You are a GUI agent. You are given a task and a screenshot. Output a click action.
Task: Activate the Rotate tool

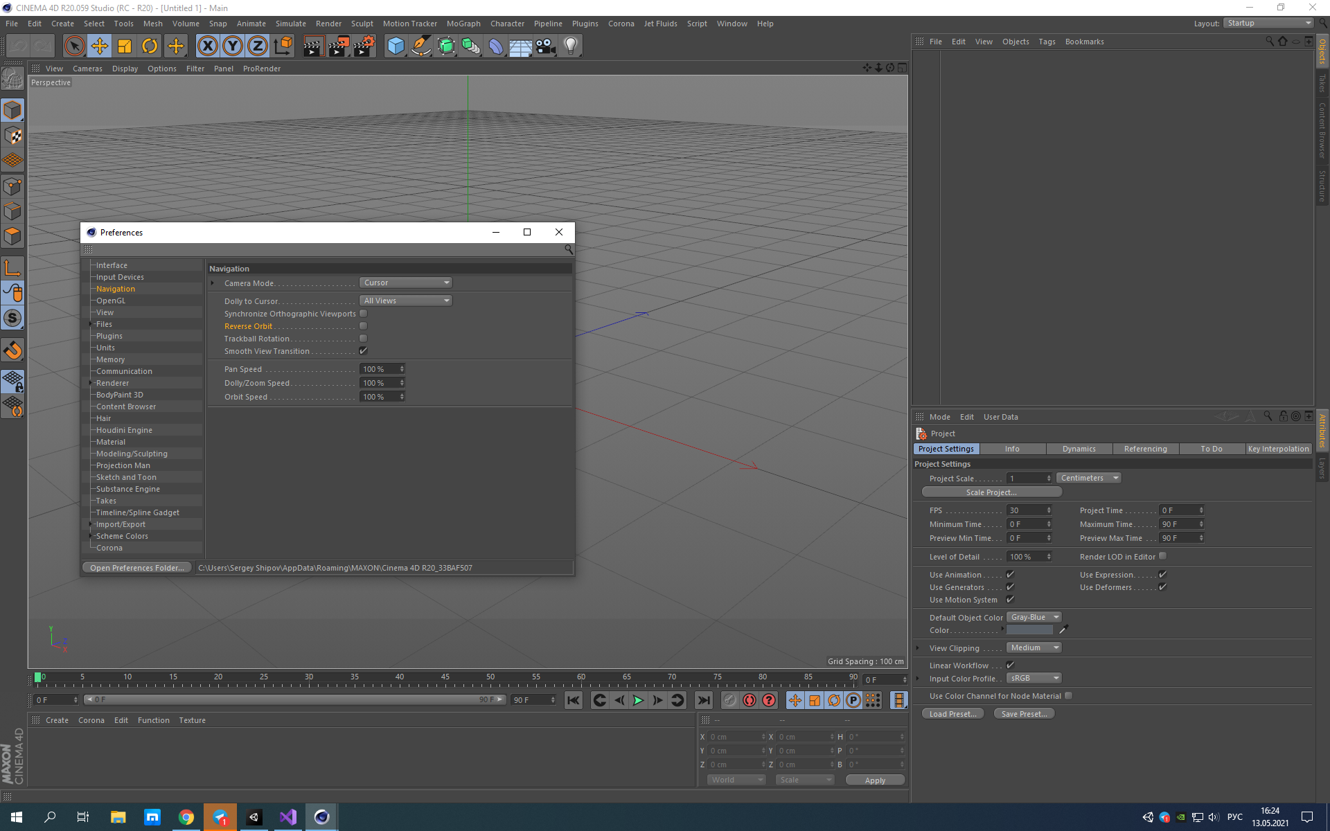click(150, 46)
